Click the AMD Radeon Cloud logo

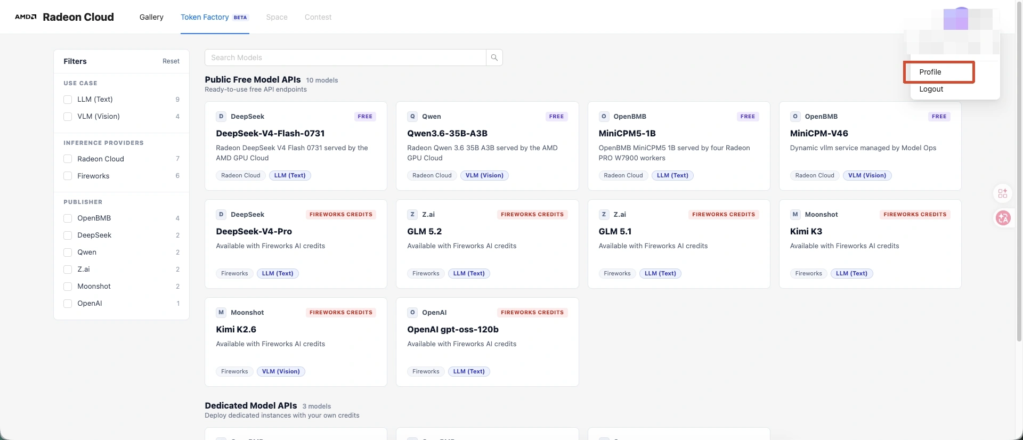pos(64,17)
